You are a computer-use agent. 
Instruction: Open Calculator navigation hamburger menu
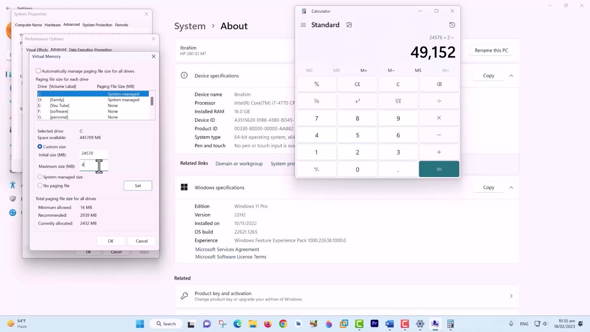[x=303, y=25]
